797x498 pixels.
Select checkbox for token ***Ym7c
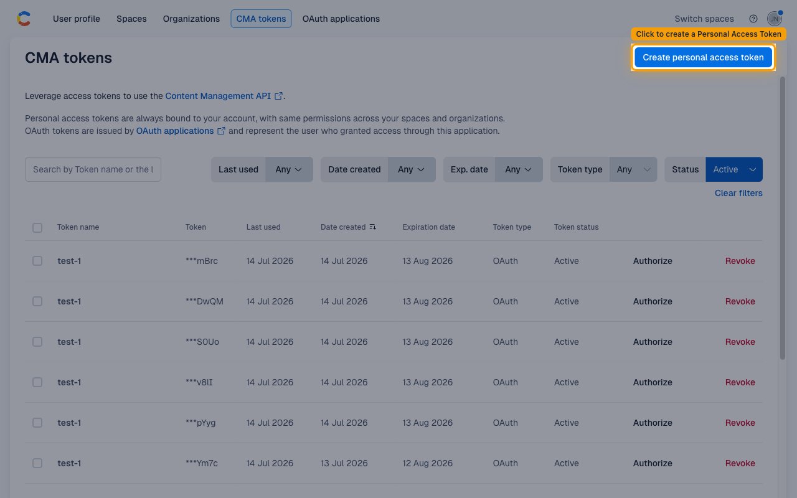click(37, 463)
